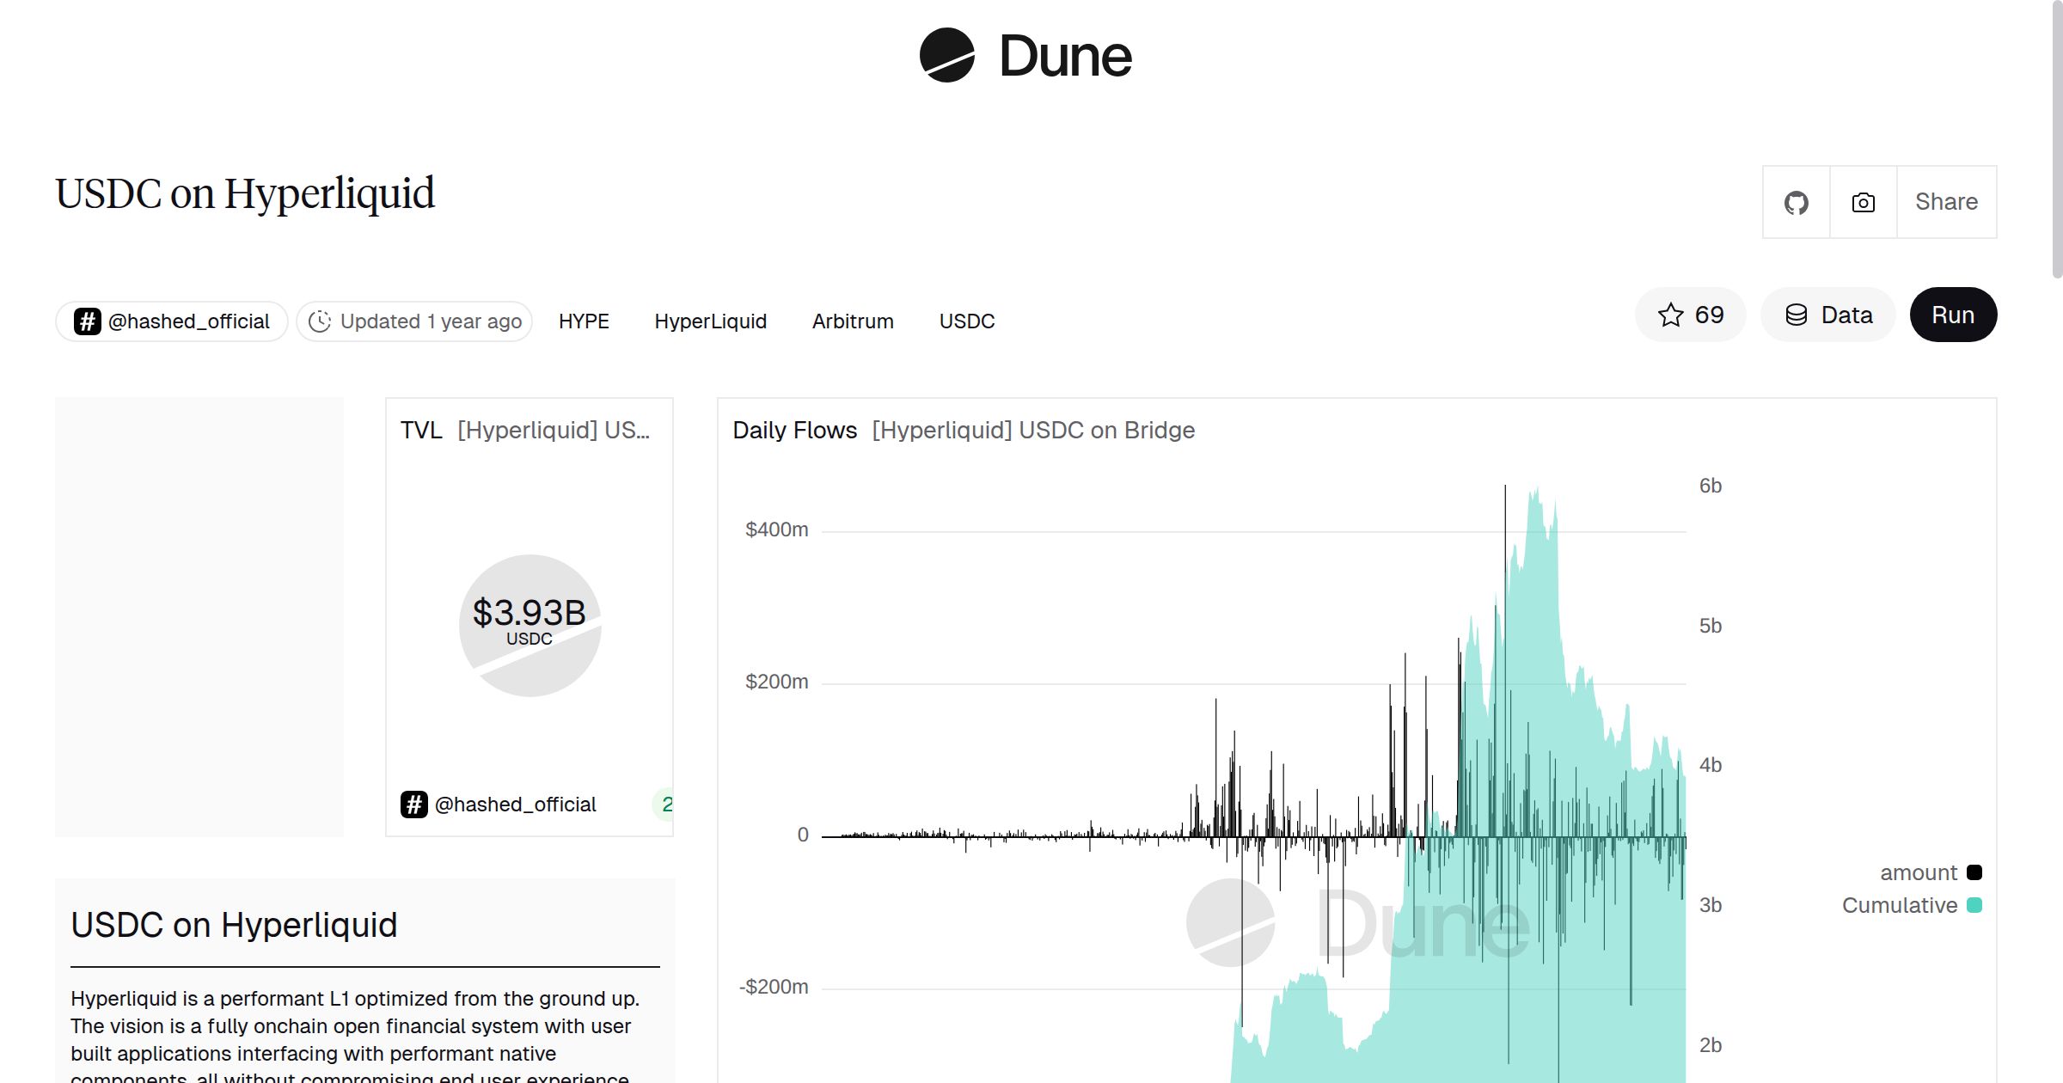This screenshot has height=1083, width=2063.
Task: Take a screenshot with the camera icon
Action: click(1862, 201)
